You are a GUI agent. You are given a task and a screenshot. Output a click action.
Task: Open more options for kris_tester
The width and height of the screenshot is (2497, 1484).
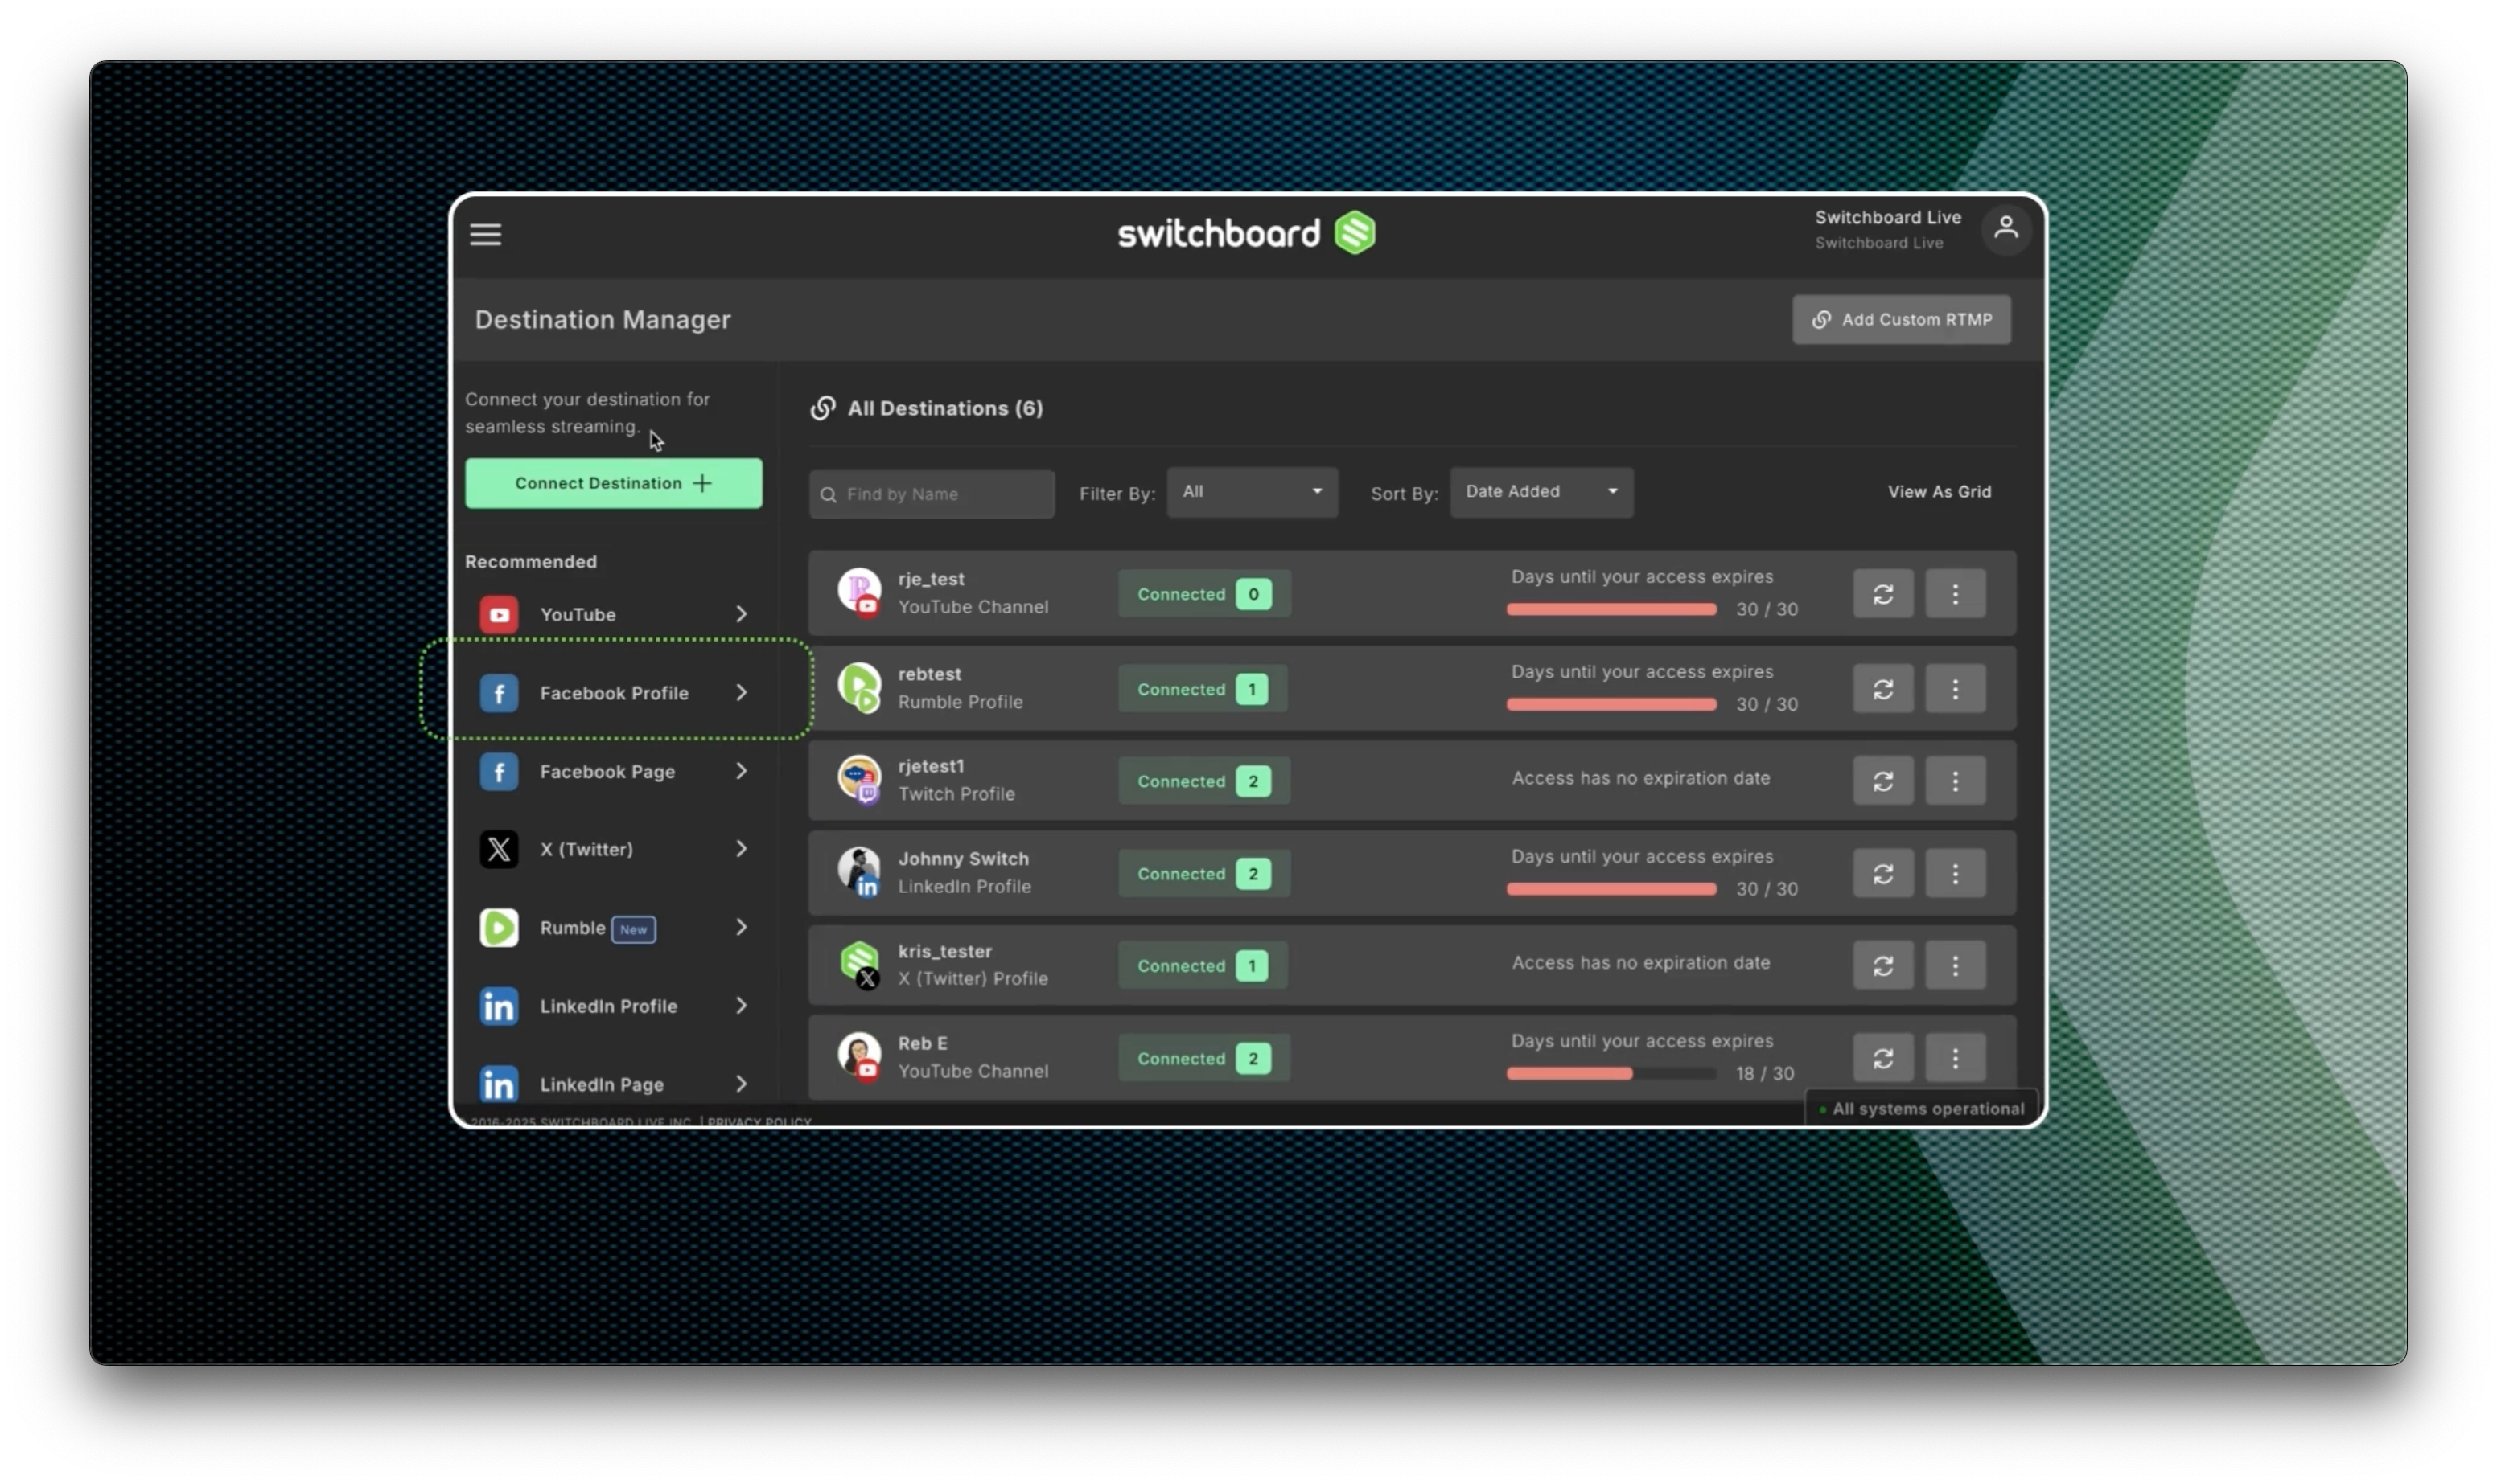(x=1955, y=966)
